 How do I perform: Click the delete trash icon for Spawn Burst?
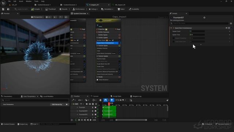coord(229,28)
